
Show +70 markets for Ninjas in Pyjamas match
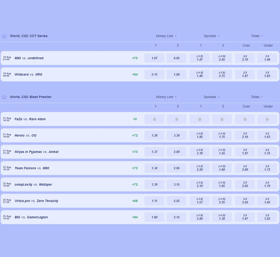(135, 152)
